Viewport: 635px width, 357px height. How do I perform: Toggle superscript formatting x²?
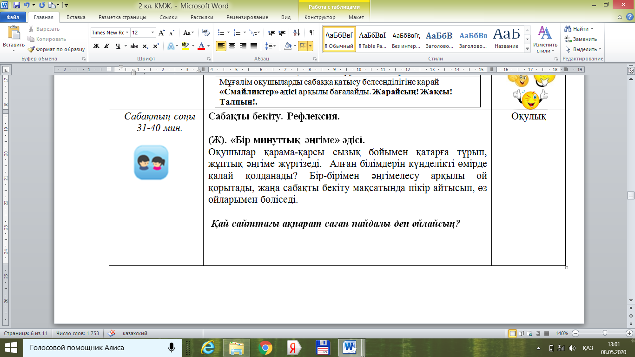(156, 46)
